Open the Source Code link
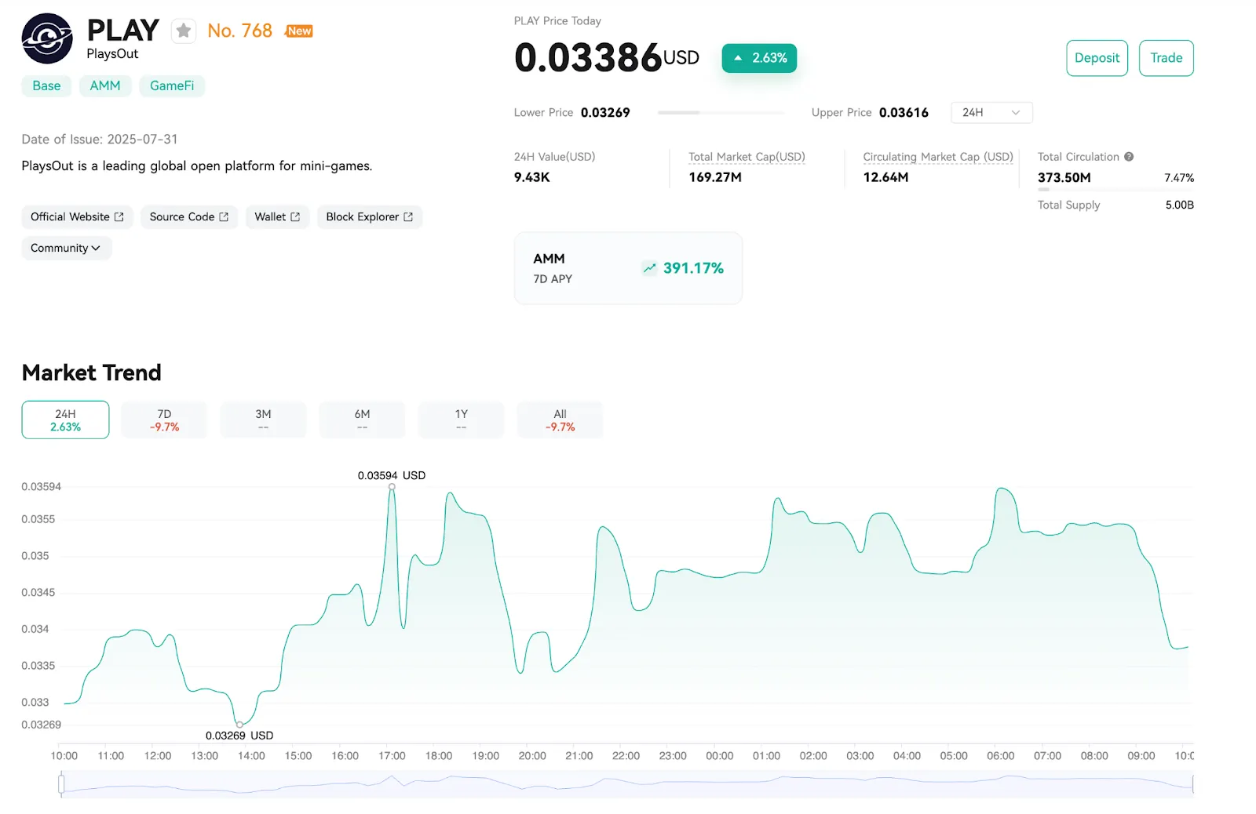This screenshot has height=814, width=1256. 189,217
